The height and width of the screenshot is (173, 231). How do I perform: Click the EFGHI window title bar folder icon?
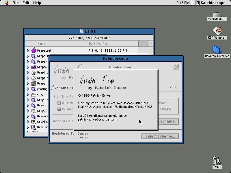(x=82, y=31)
